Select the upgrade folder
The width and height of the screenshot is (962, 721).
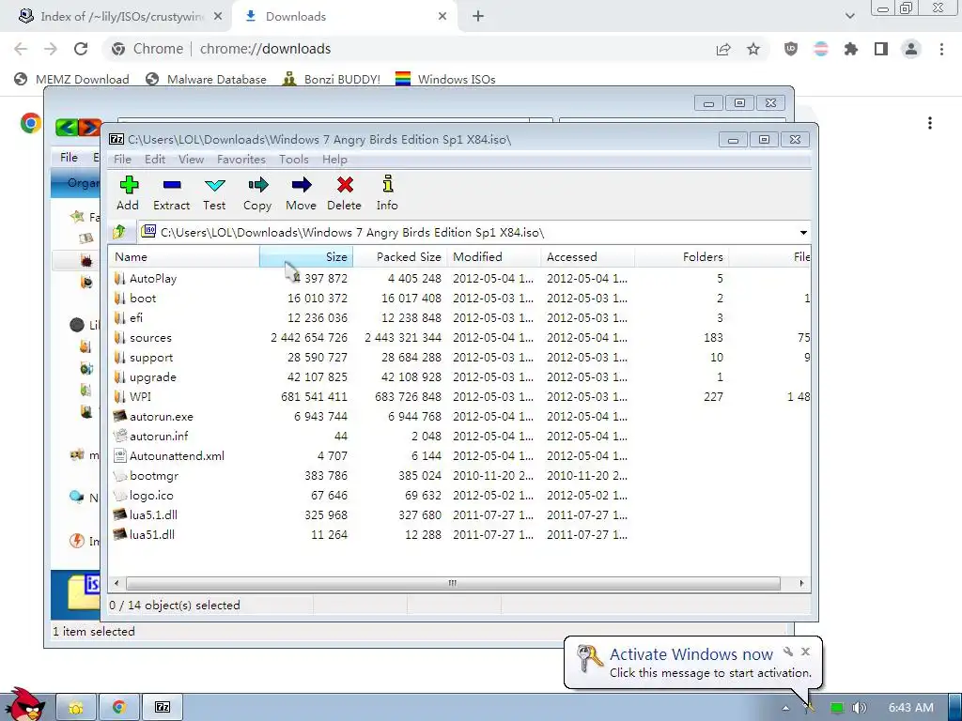pyautogui.click(x=153, y=377)
